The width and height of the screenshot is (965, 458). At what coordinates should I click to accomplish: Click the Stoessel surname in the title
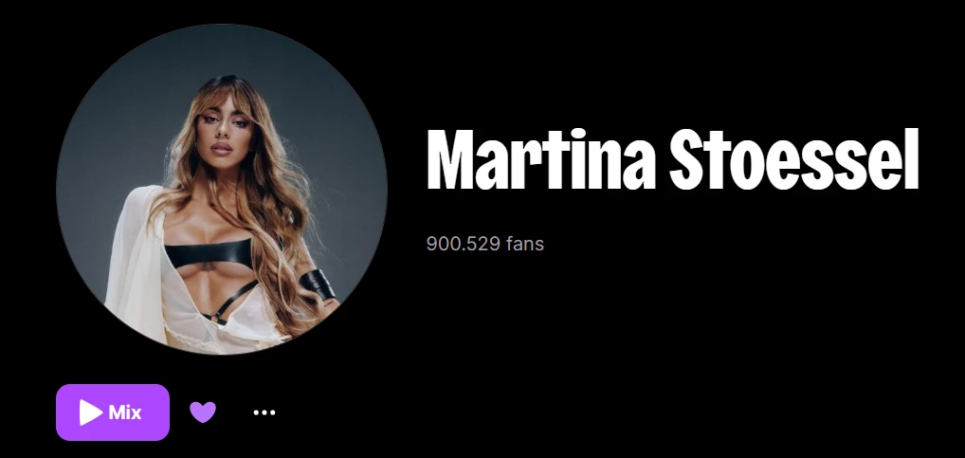coord(794,158)
